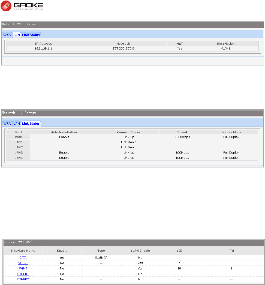This screenshot has height=285, width=265.
Task: Click LAN4 Full Duplex value
Action: coord(231,158)
